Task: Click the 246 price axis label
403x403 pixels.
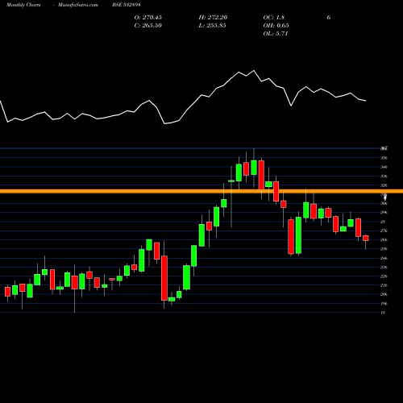Action: (384, 258)
